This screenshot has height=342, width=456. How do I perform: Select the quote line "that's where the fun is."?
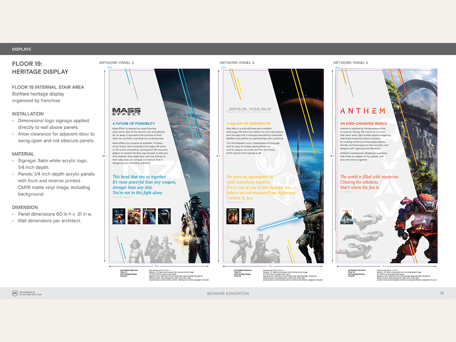point(360,188)
